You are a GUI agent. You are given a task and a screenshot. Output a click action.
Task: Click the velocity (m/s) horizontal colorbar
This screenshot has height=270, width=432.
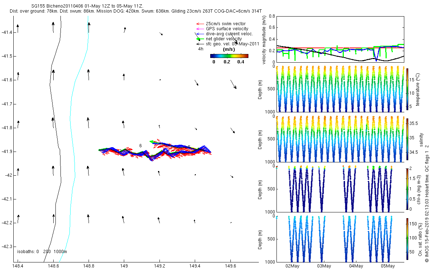(229, 56)
